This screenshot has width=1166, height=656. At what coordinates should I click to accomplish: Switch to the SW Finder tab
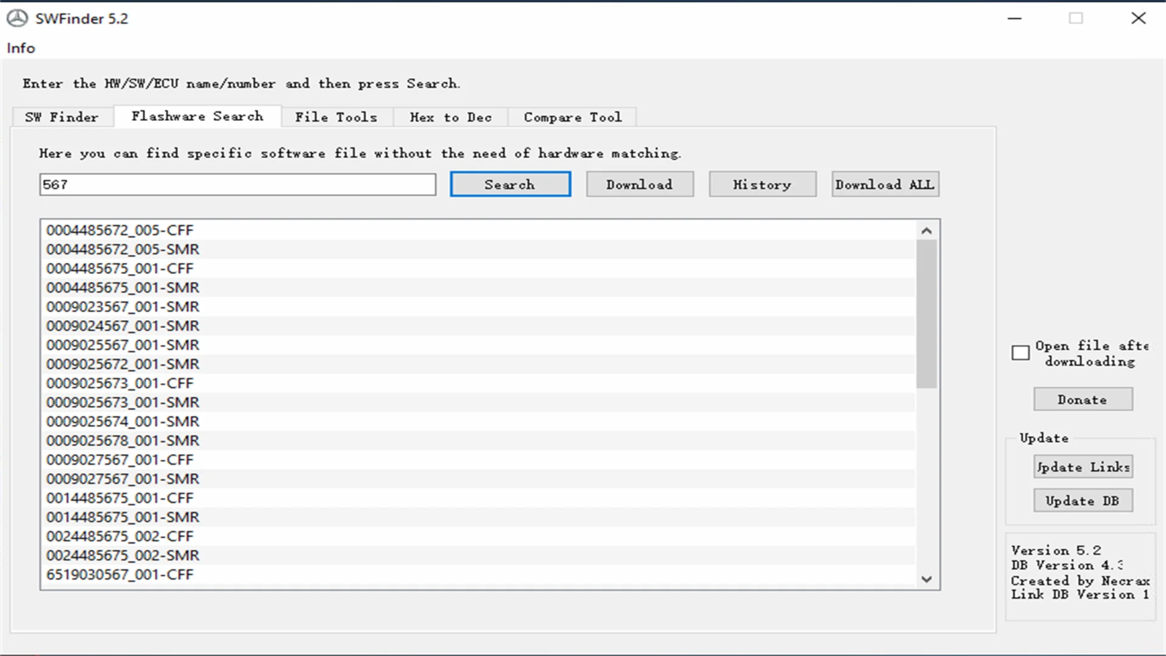62,117
